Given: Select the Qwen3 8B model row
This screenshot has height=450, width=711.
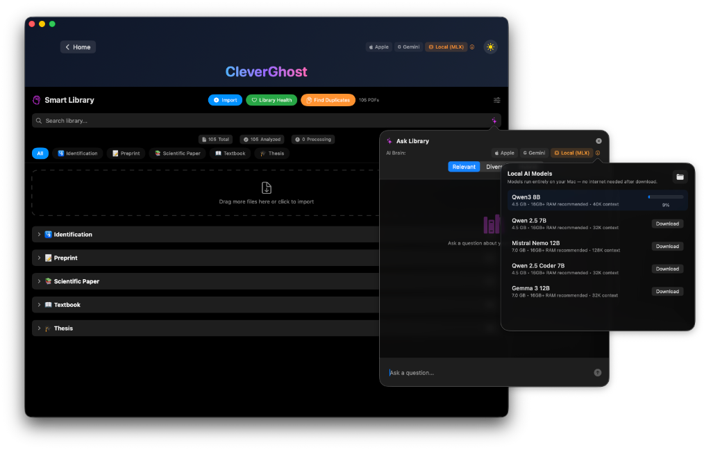Looking at the screenshot, I should pyautogui.click(x=597, y=201).
